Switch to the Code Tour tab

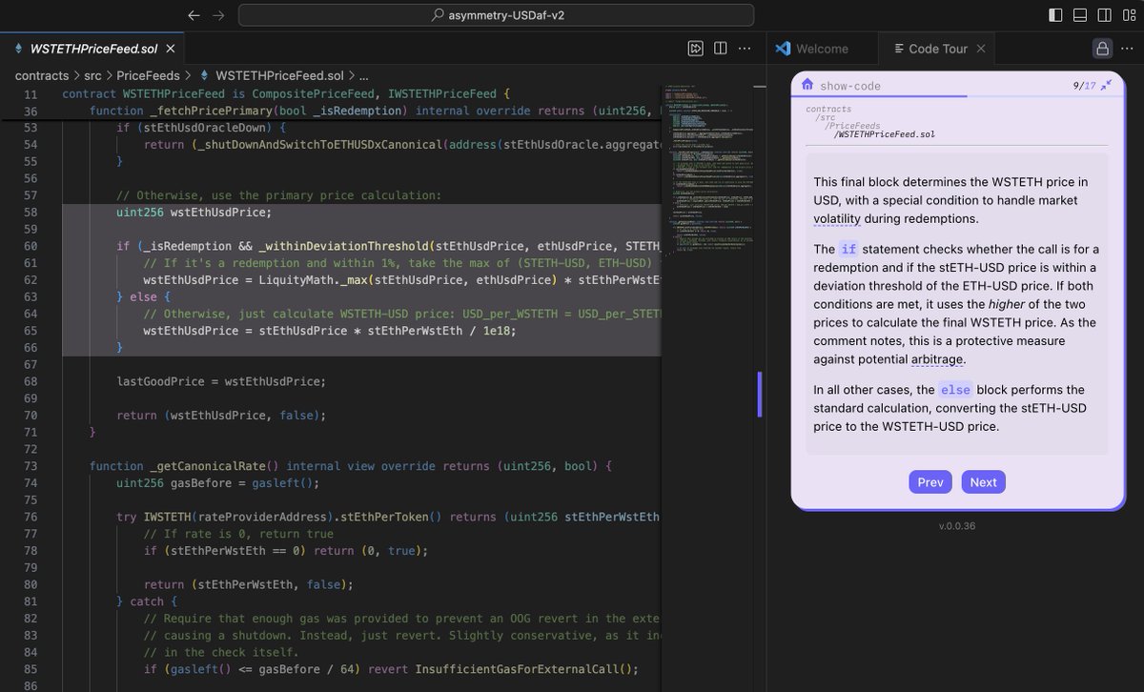pos(938,49)
